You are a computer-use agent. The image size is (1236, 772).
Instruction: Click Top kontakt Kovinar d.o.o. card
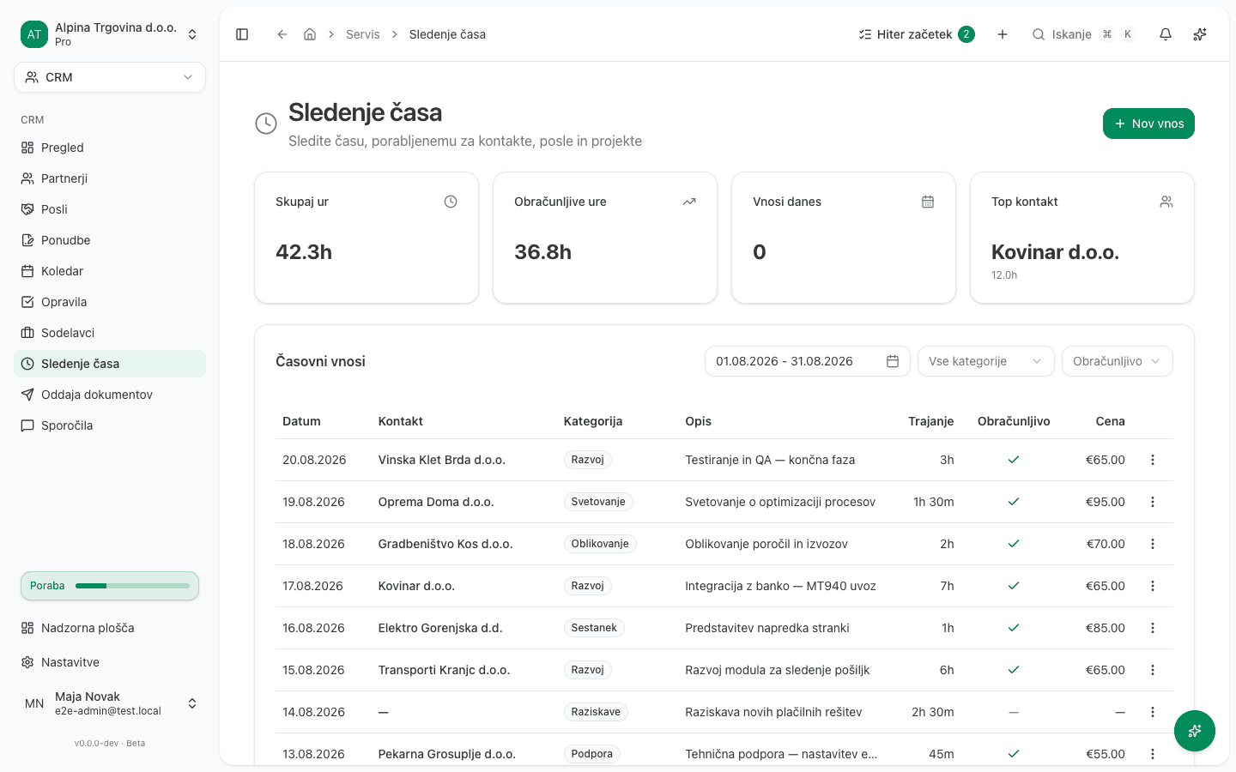[1081, 238]
